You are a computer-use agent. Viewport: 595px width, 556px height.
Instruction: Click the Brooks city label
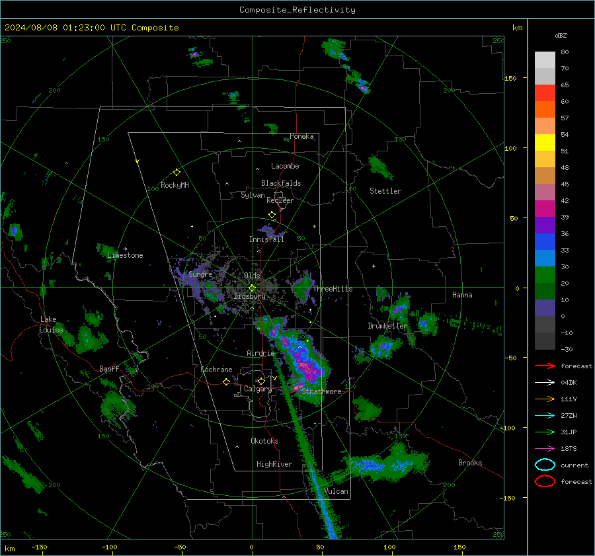[x=470, y=463]
